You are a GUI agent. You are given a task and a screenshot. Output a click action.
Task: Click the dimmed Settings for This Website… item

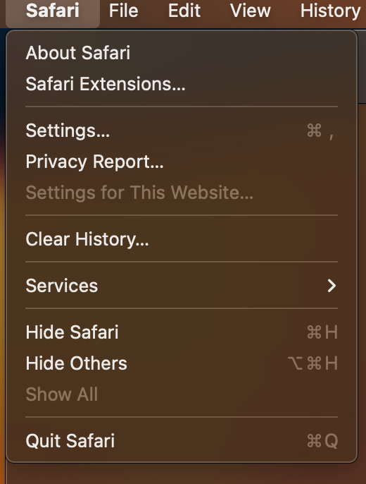click(x=182, y=193)
